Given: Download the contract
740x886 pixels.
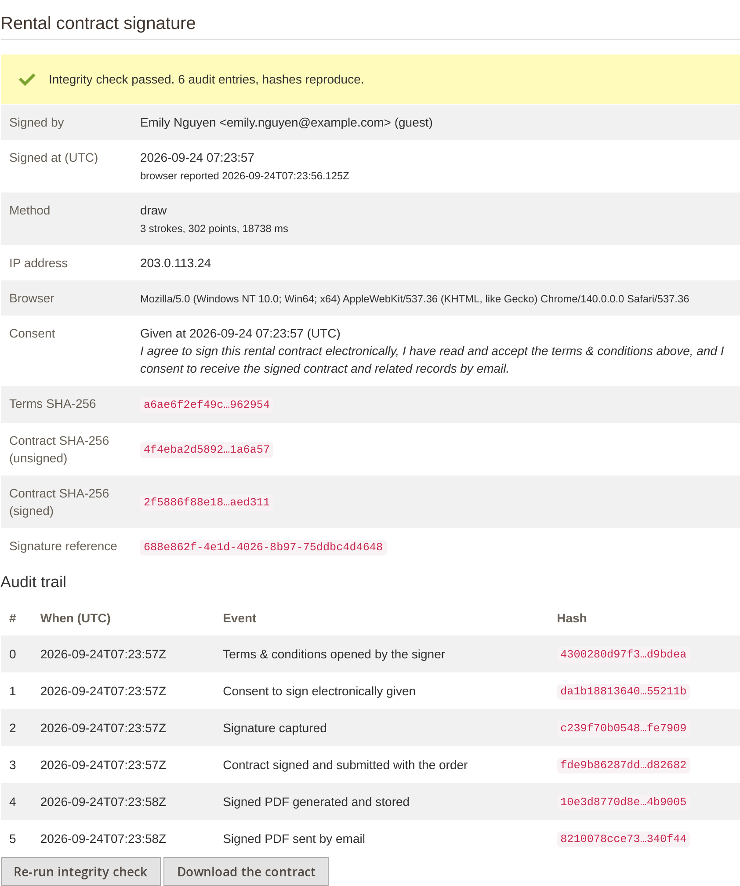Looking at the screenshot, I should (x=246, y=871).
